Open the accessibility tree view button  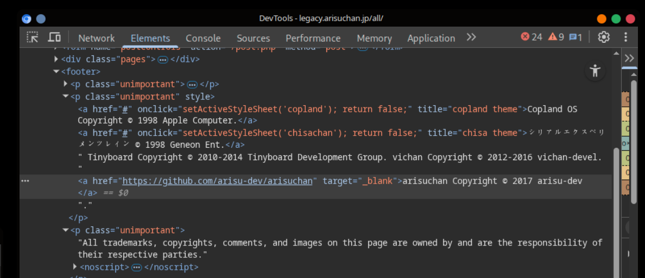pyautogui.click(x=595, y=71)
